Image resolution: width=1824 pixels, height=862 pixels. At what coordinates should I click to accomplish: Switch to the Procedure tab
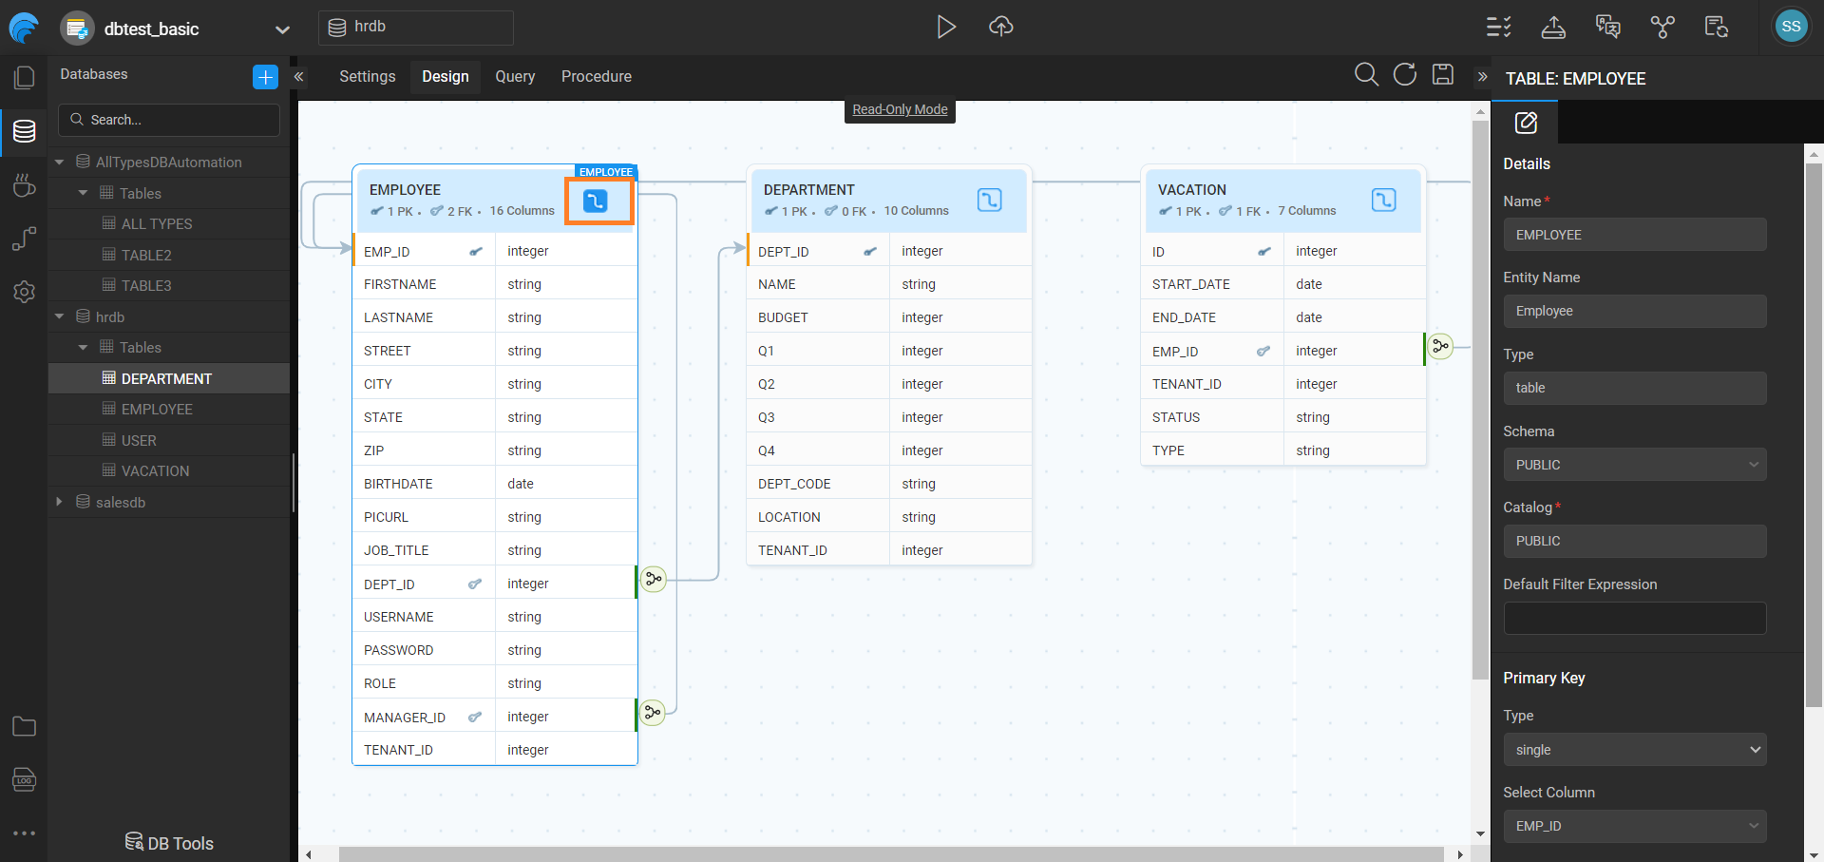[x=596, y=76]
